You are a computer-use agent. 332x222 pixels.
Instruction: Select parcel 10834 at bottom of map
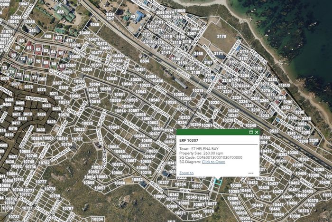pos(97,219)
